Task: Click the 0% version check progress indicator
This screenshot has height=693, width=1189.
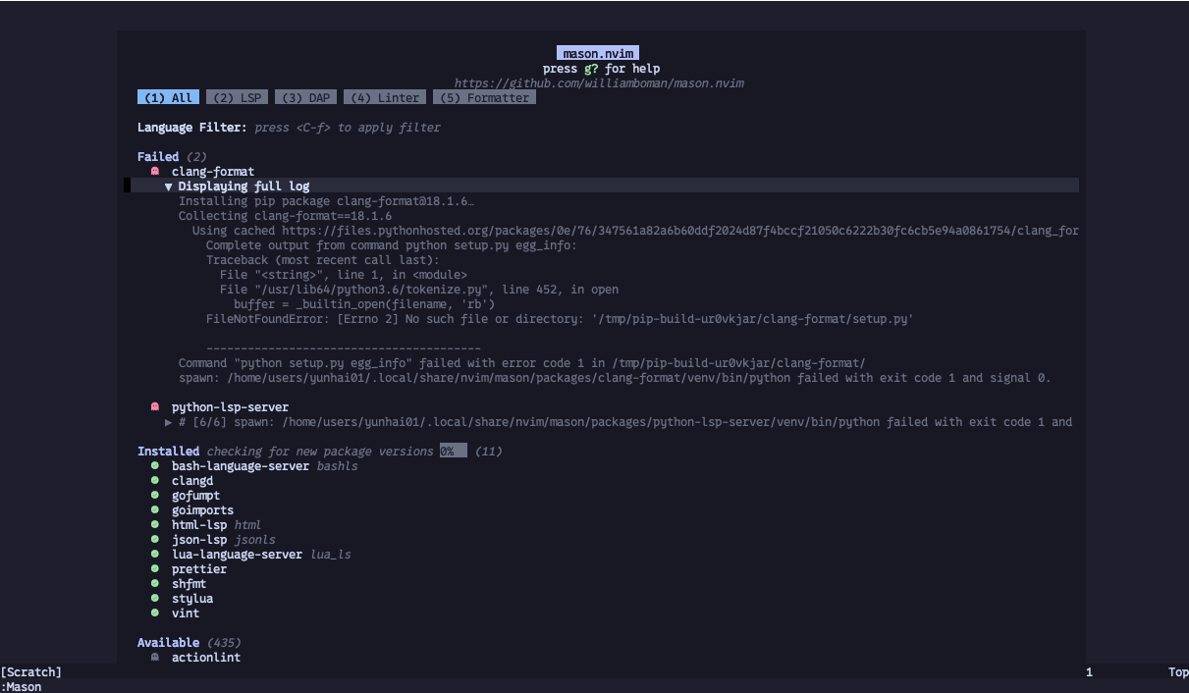Action: pos(454,452)
